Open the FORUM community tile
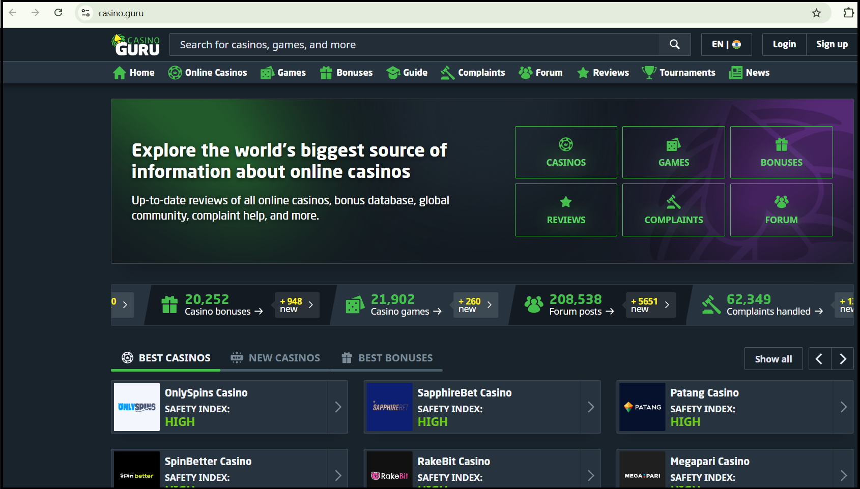 pyautogui.click(x=781, y=209)
